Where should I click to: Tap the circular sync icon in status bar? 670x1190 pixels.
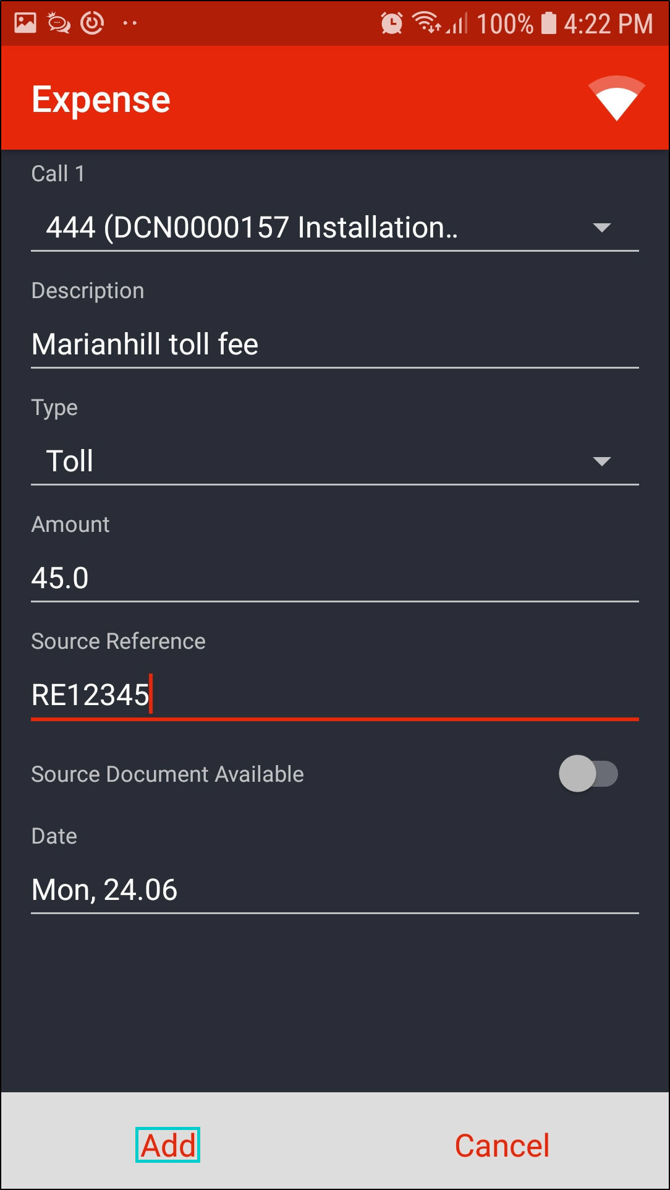pos(92,23)
